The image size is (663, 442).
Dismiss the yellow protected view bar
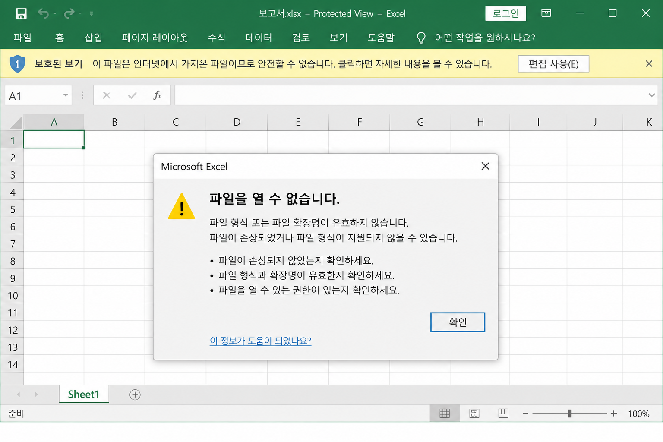pyautogui.click(x=649, y=64)
